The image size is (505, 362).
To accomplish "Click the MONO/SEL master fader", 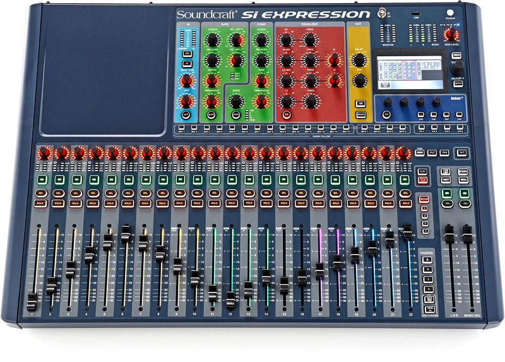I will [467, 234].
